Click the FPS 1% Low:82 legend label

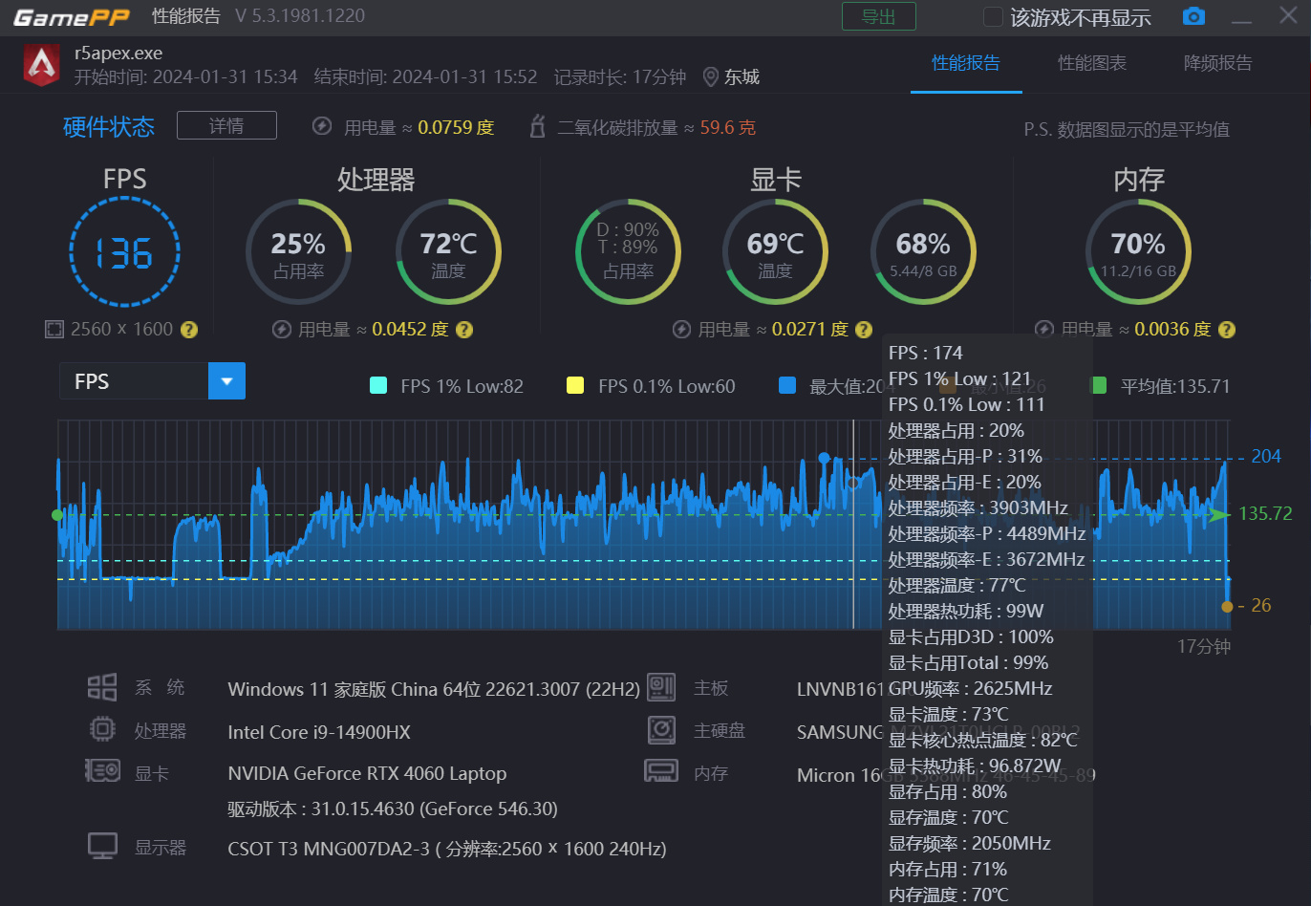pyautogui.click(x=462, y=386)
